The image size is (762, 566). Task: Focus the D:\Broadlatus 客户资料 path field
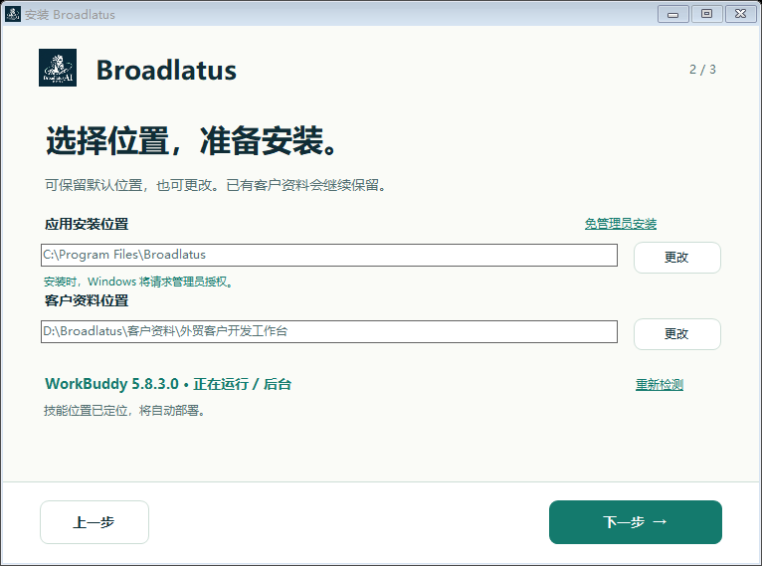[329, 331]
